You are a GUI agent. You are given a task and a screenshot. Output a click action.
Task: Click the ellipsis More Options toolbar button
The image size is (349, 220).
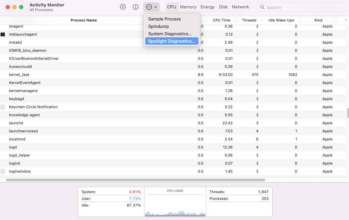click(x=151, y=7)
